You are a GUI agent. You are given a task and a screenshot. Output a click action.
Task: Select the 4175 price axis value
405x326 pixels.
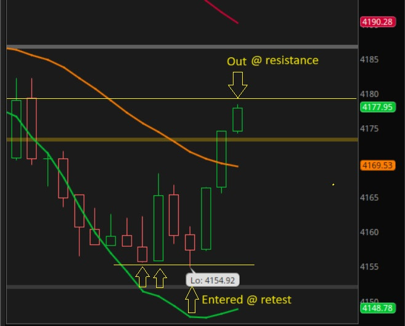[x=369, y=128]
